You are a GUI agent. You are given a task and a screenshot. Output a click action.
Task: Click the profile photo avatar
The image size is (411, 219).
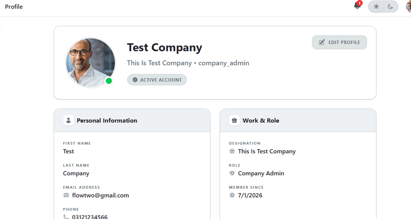coord(90,63)
